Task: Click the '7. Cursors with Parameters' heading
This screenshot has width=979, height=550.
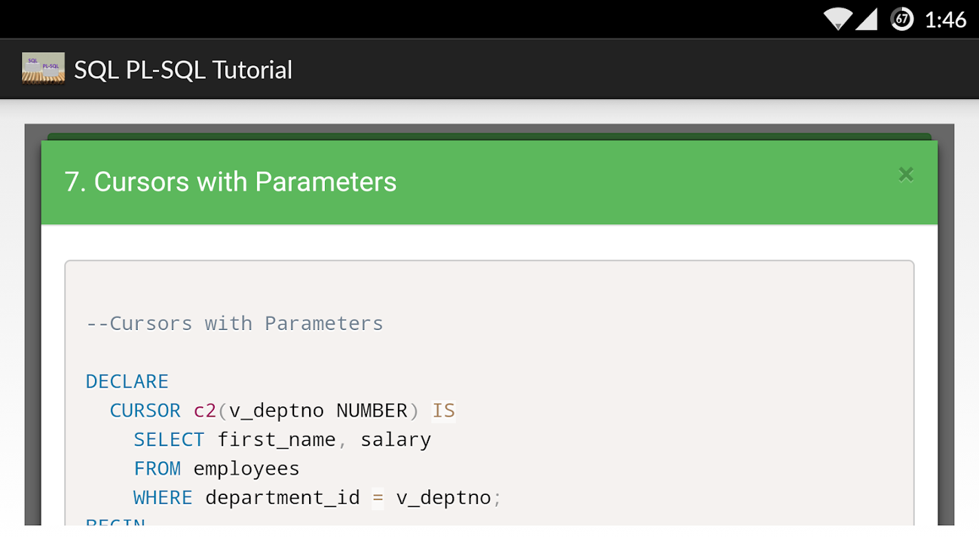Action: (x=231, y=182)
